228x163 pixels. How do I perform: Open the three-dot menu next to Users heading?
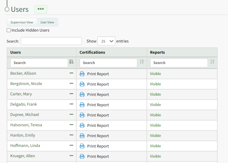tap(41, 9)
